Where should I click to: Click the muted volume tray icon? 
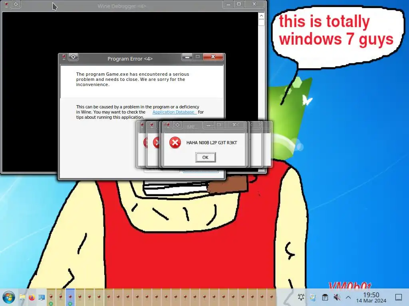click(337, 297)
